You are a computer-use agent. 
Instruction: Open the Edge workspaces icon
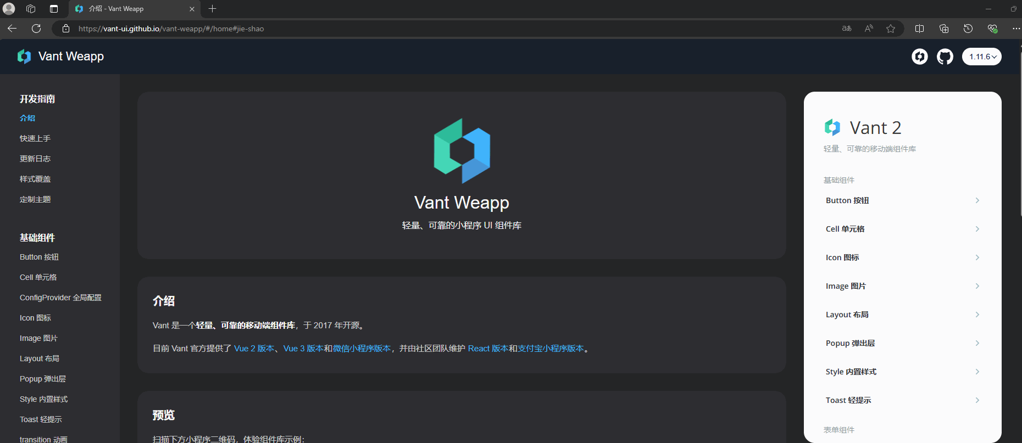tap(31, 9)
